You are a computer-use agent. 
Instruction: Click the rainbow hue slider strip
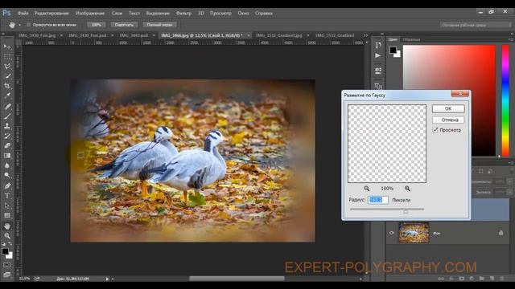tap(505, 100)
